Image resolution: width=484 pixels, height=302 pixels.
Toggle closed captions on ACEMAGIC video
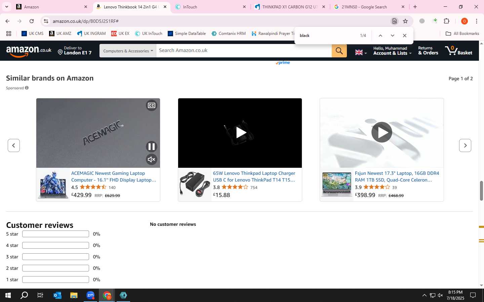coord(152,105)
